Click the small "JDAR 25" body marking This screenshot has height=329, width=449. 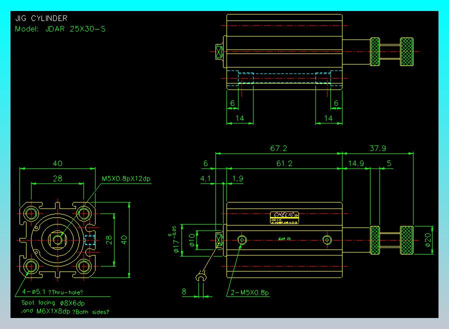pos(284,238)
